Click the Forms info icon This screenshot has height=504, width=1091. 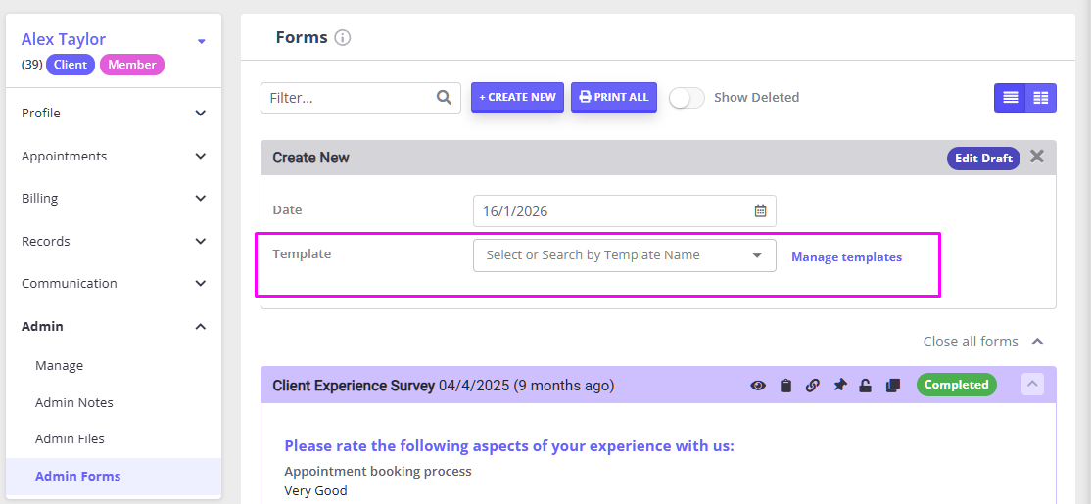point(342,38)
